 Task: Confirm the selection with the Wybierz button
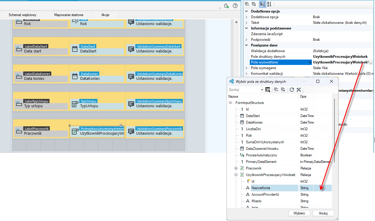click(x=299, y=213)
